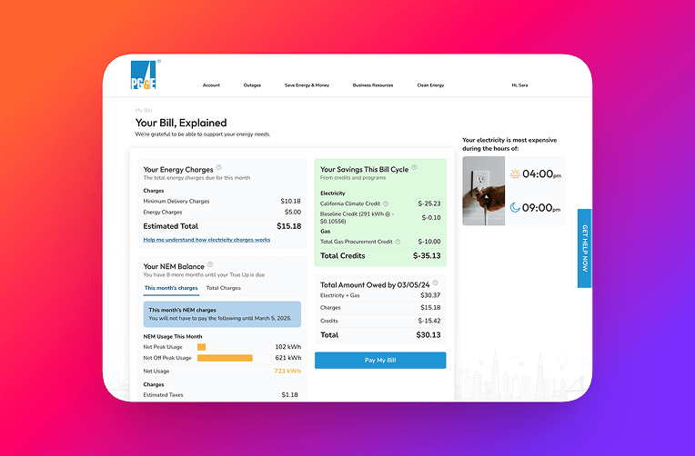The height and width of the screenshot is (456, 695).
Task: Click info icon next to Your NEM Balance
Action: coord(210,265)
